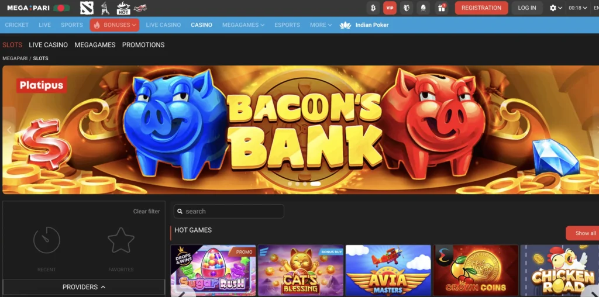Open the Cricket menu item
599x297 pixels.
(x=17, y=25)
